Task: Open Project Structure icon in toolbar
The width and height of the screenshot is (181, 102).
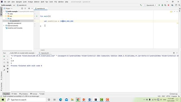Action: [x=172, y=5]
